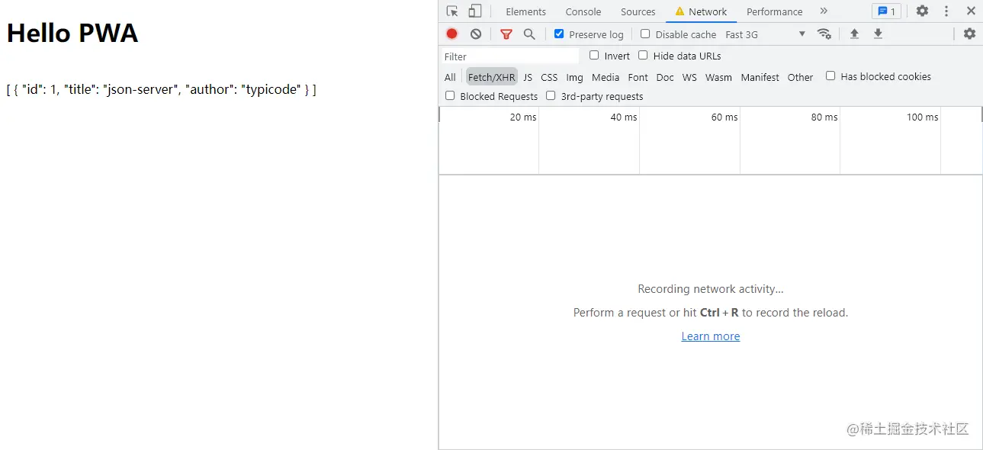This screenshot has width=983, height=450.
Task: Filter requests by Wasm type
Action: coord(718,77)
